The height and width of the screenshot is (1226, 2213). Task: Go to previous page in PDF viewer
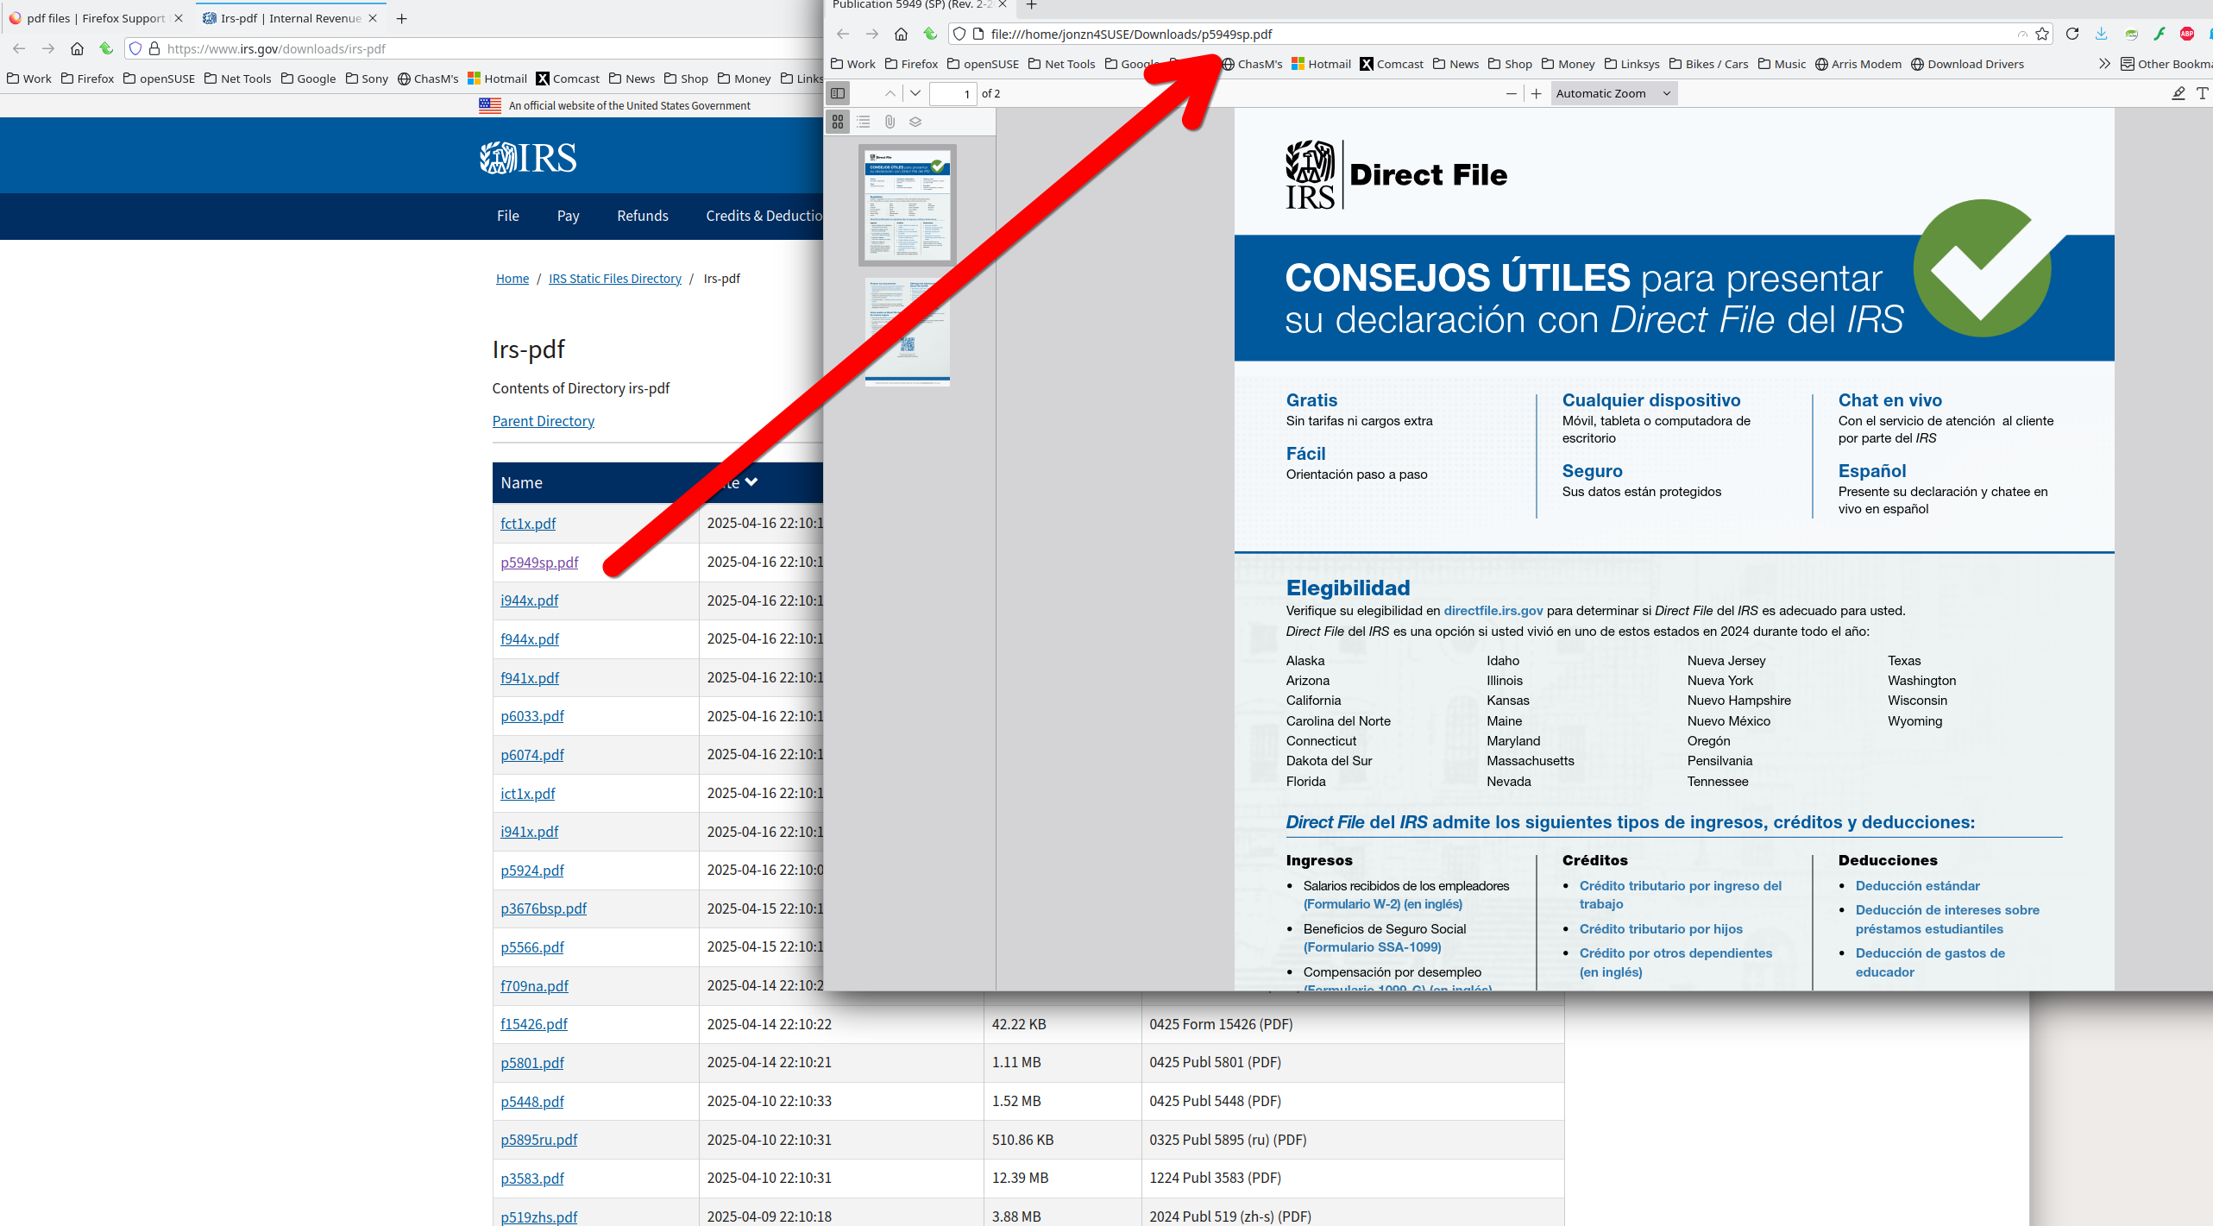pyautogui.click(x=890, y=93)
